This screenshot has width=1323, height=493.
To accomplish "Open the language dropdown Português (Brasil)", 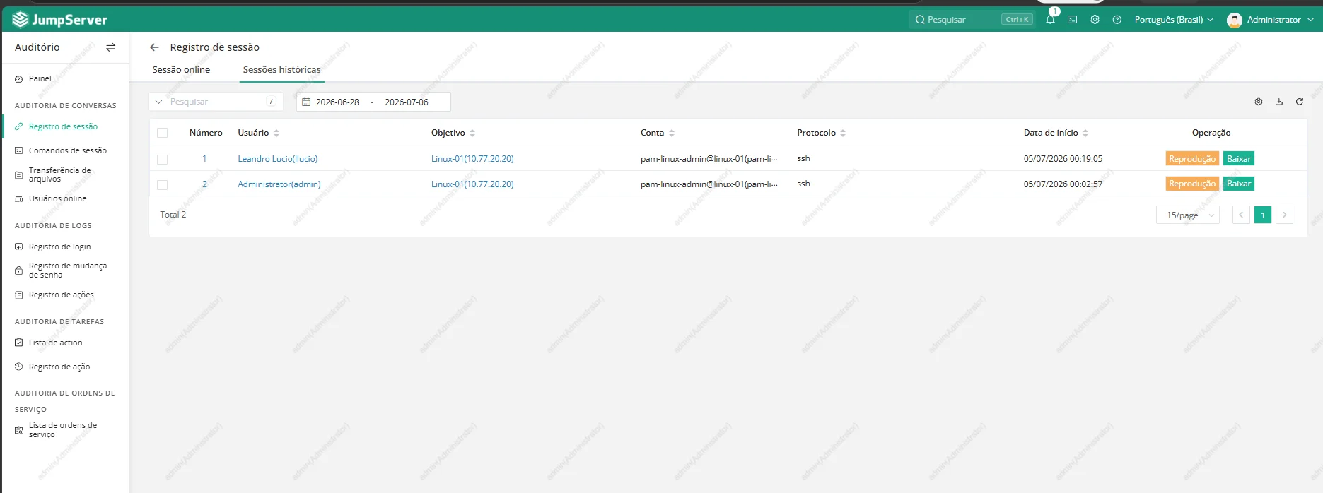I will (1174, 20).
